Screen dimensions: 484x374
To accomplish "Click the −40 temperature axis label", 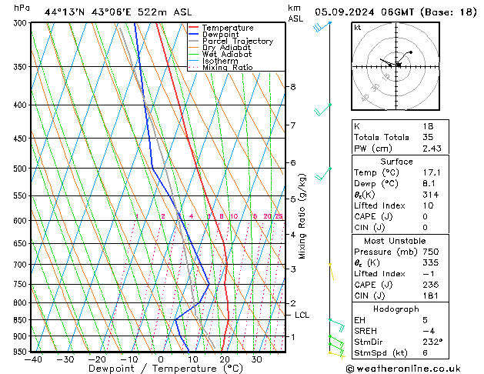I will (33, 359).
